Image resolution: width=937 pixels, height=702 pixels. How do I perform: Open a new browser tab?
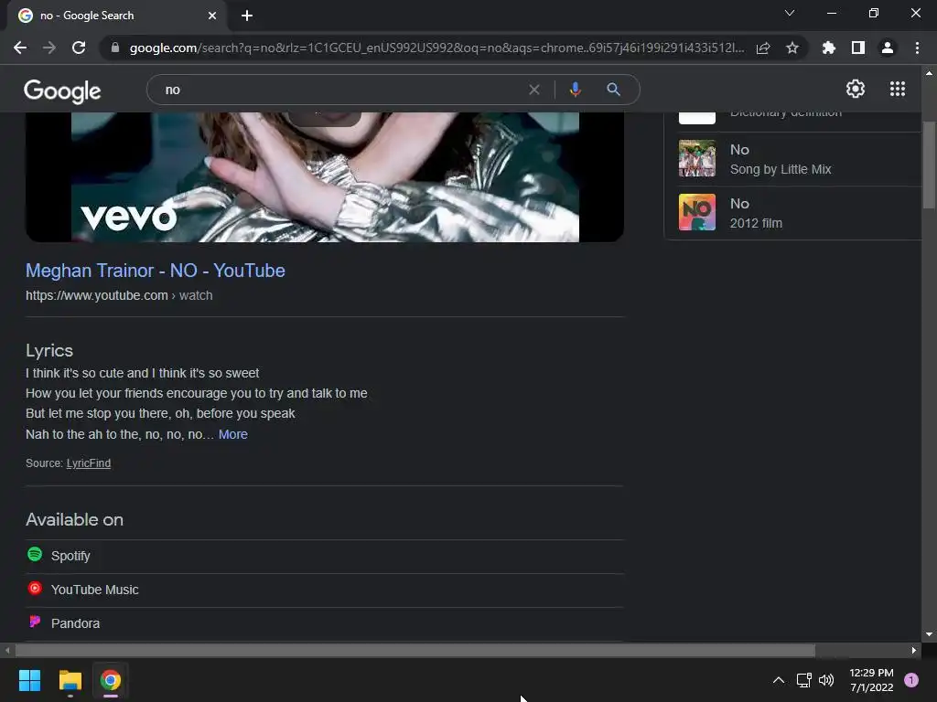click(x=247, y=16)
